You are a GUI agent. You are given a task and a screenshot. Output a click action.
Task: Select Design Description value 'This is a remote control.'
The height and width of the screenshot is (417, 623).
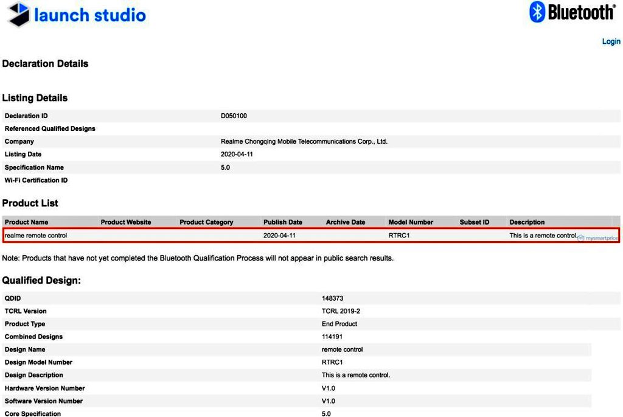click(356, 375)
